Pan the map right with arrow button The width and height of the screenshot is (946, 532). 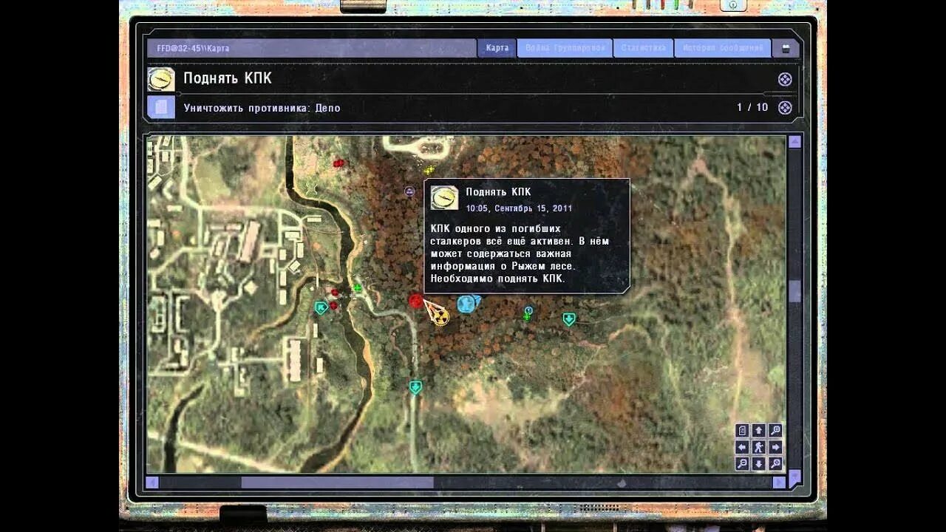[x=775, y=447]
